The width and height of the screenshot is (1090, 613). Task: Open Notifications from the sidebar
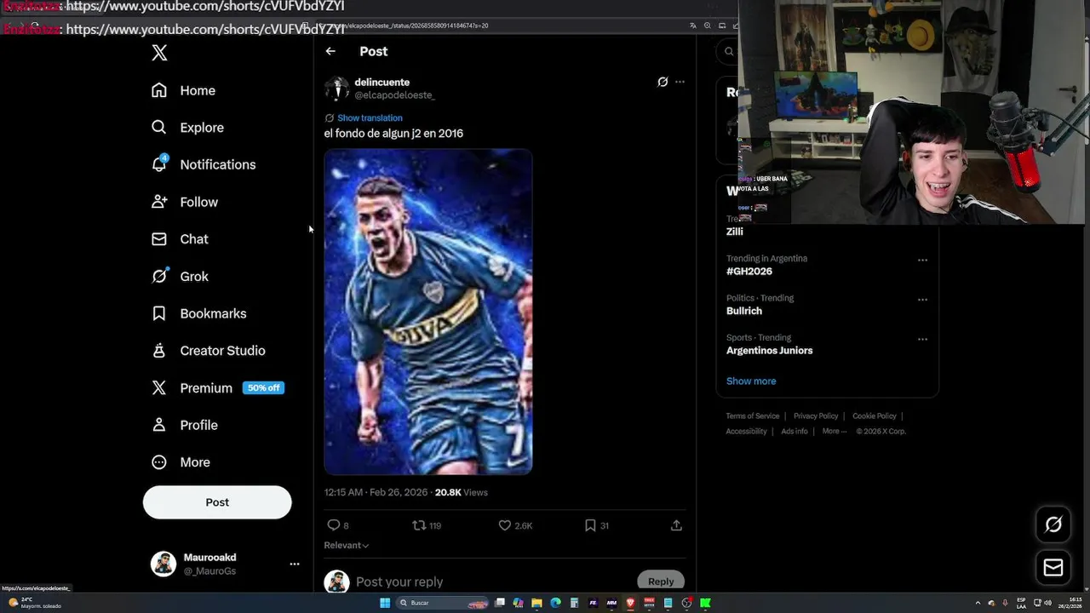(x=204, y=164)
